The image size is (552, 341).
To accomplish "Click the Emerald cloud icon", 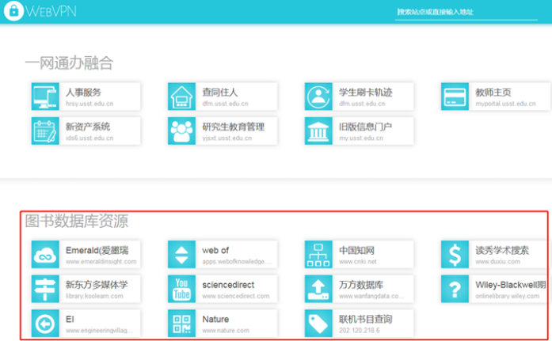I will point(45,255).
